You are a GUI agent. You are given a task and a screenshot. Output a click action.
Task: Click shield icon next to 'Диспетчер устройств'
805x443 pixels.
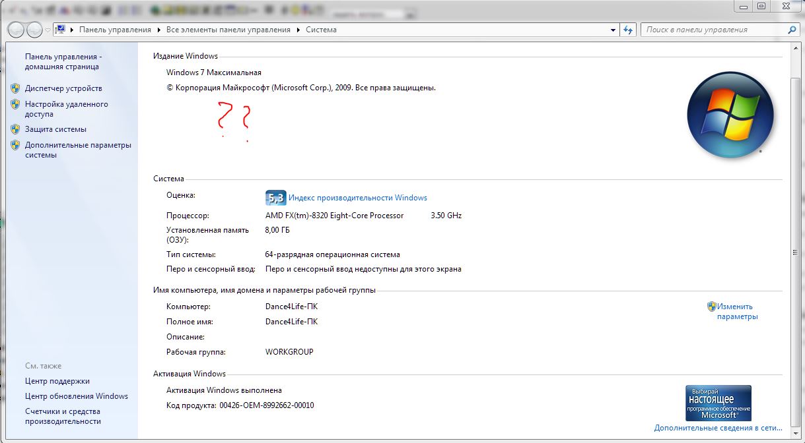point(15,88)
